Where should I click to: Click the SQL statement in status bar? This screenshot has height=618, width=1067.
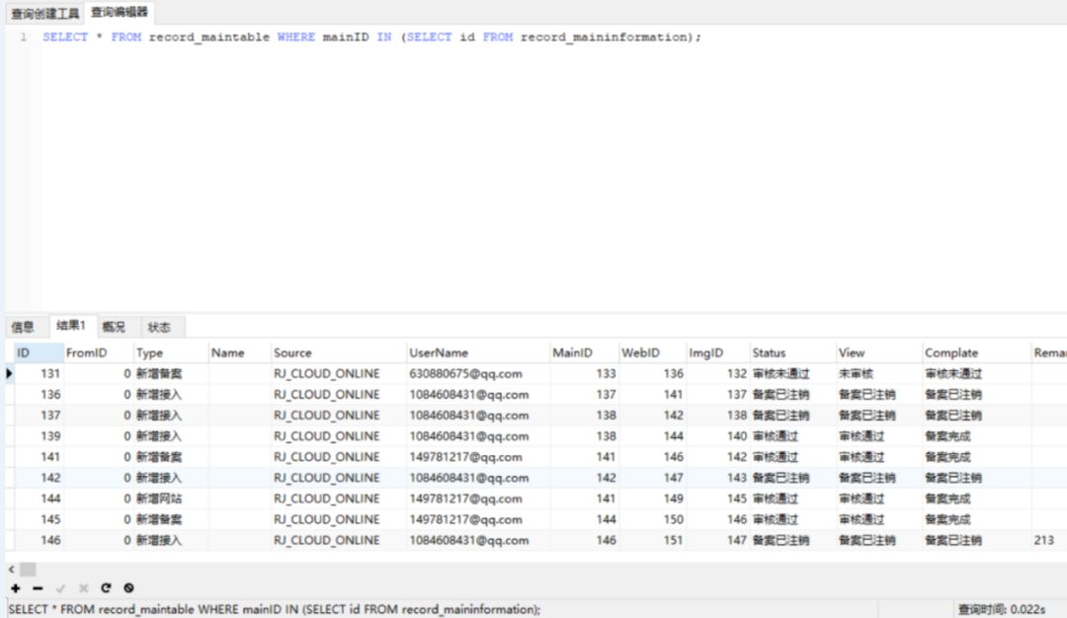[275, 609]
